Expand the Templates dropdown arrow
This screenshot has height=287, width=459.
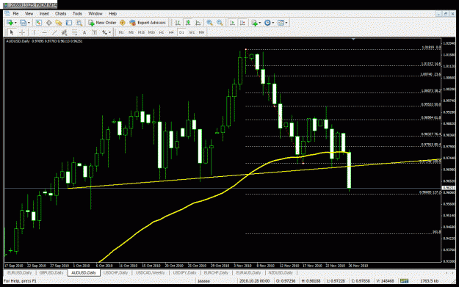point(286,23)
